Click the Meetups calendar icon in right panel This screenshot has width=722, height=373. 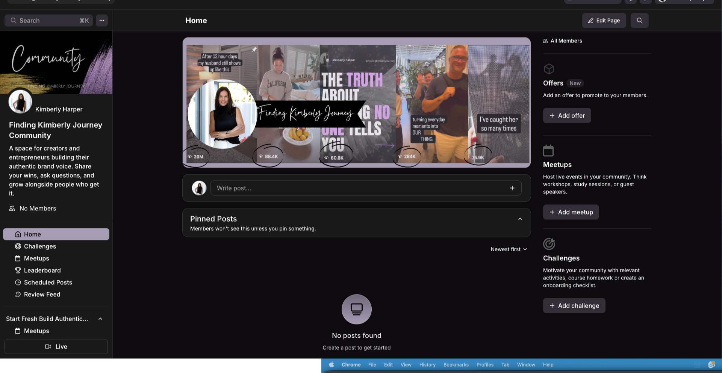(x=548, y=151)
